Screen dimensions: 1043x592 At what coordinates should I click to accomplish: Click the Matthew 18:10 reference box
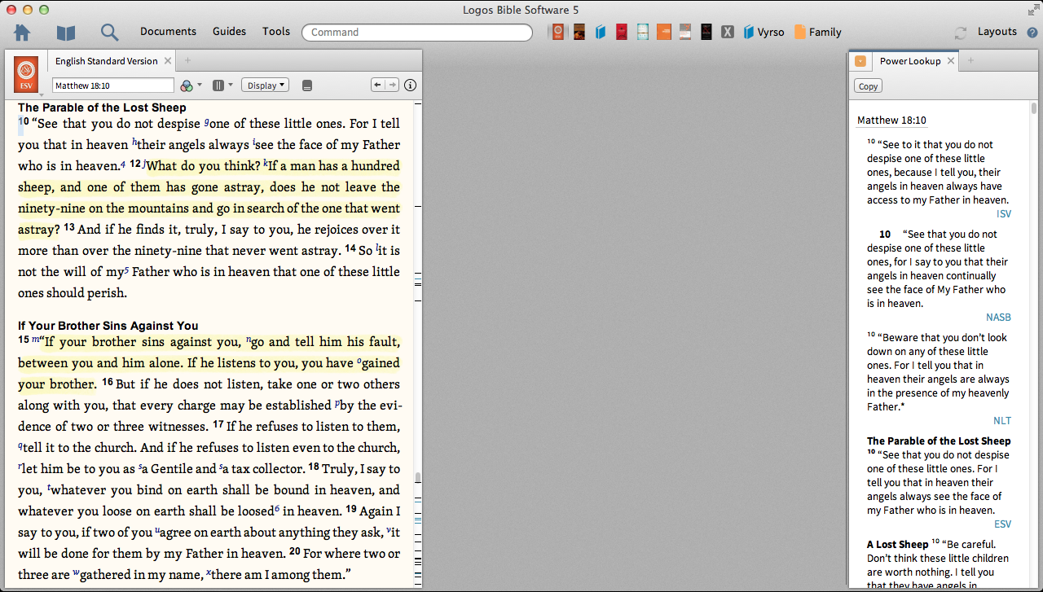[x=112, y=86]
